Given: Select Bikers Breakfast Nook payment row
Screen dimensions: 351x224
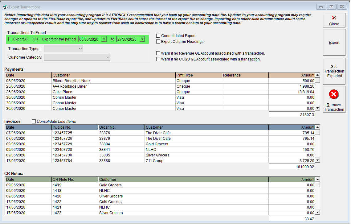Looking at the screenshot, I should point(160,81).
